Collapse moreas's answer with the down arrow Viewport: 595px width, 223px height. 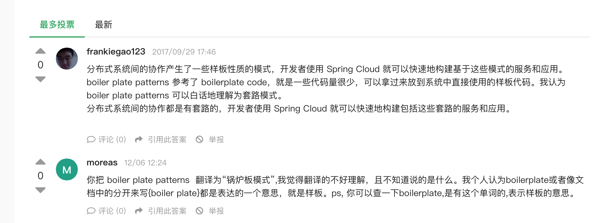pos(40,190)
